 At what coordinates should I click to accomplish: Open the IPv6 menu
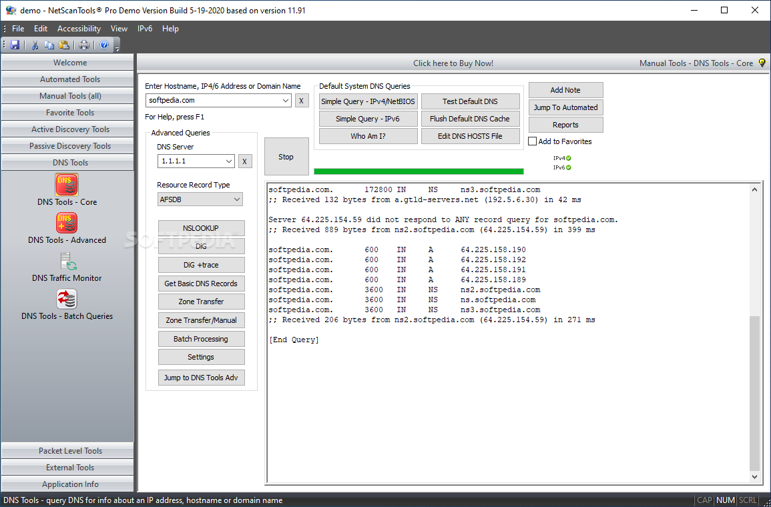(145, 29)
